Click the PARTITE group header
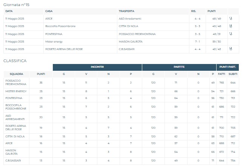246x166 pixels. click(x=179, y=67)
